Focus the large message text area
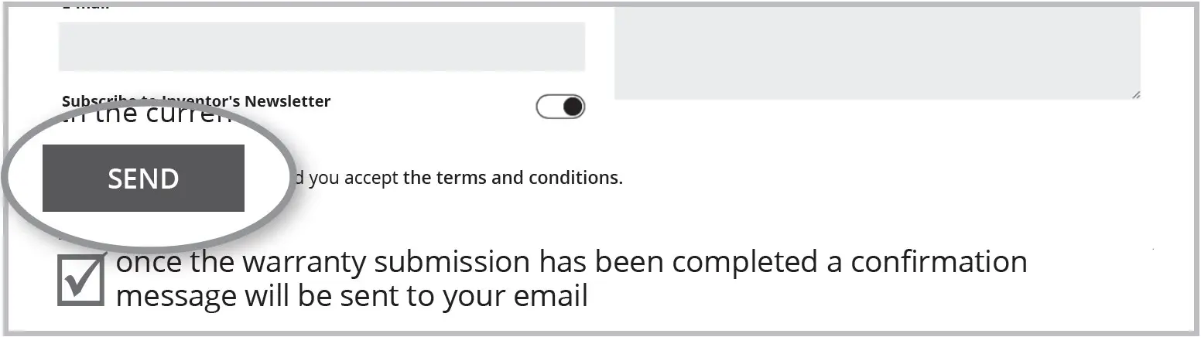This screenshot has width=1201, height=337. pyautogui.click(x=877, y=54)
